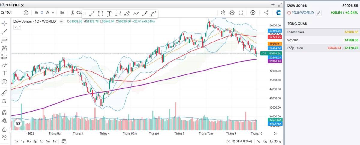The image size is (360, 145).
Task: Open timezone menu 06:12:34 (UTC-4)
Action: coord(239,141)
